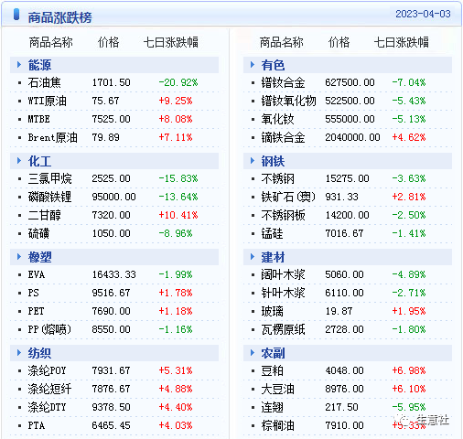Expand the 纺织 category arrow
The width and height of the screenshot is (463, 439).
click(x=19, y=353)
